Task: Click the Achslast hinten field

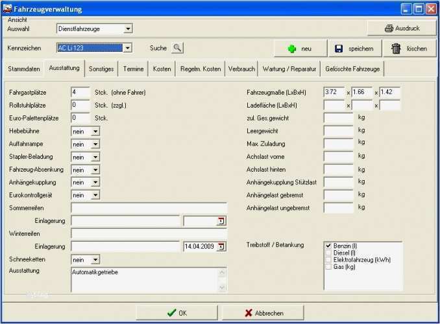Action: pyautogui.click(x=339, y=169)
